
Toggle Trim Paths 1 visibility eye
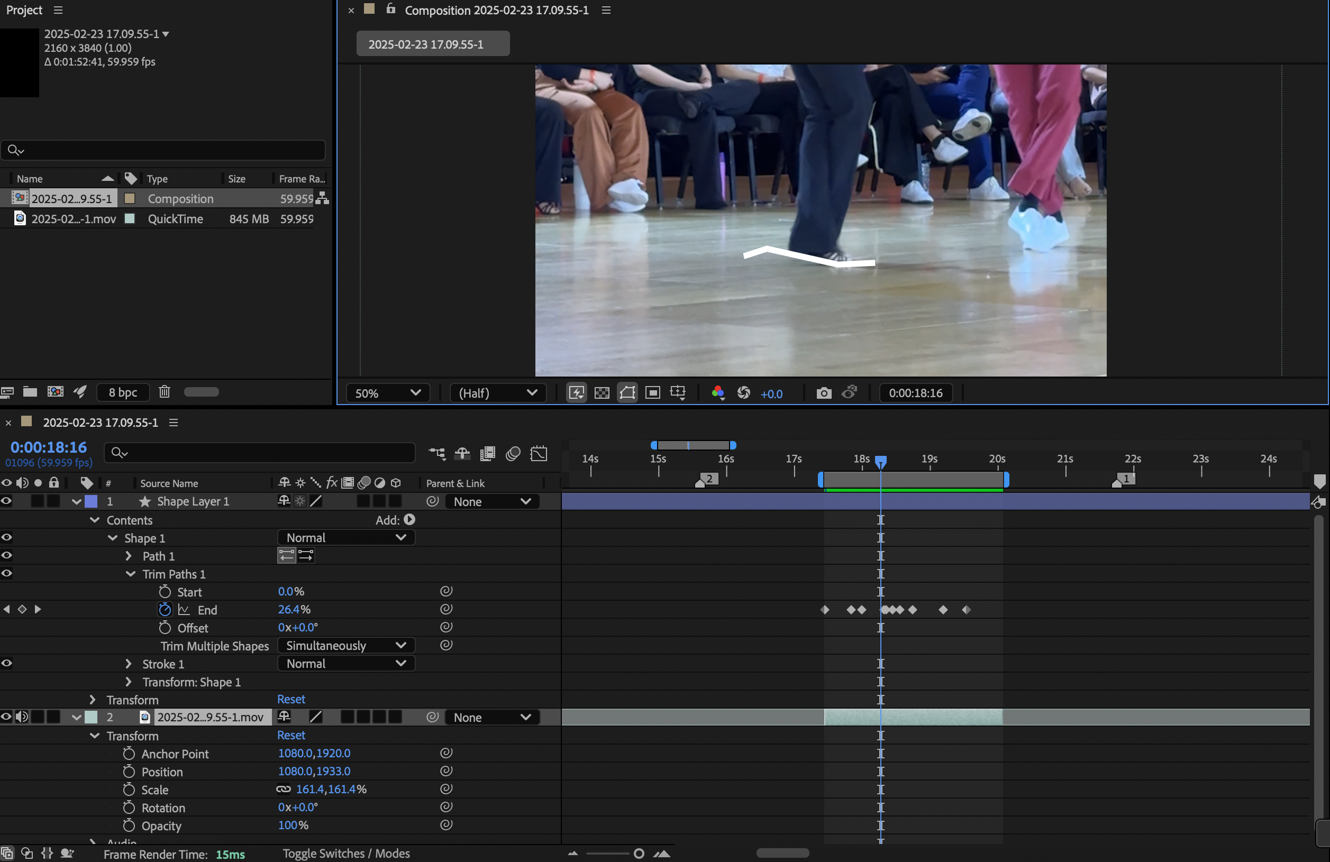6,573
